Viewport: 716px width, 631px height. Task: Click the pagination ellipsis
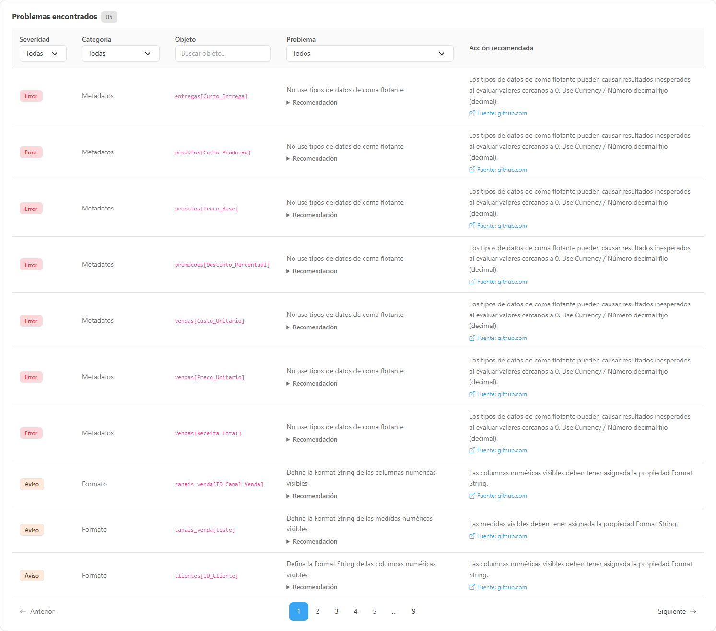(x=394, y=611)
